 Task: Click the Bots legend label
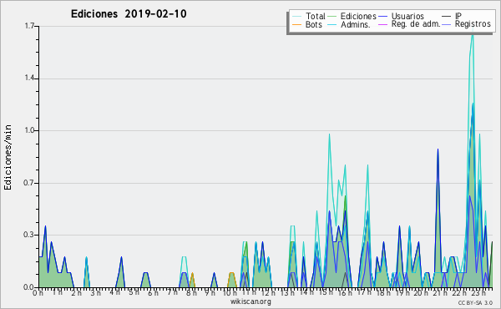pyautogui.click(x=314, y=24)
